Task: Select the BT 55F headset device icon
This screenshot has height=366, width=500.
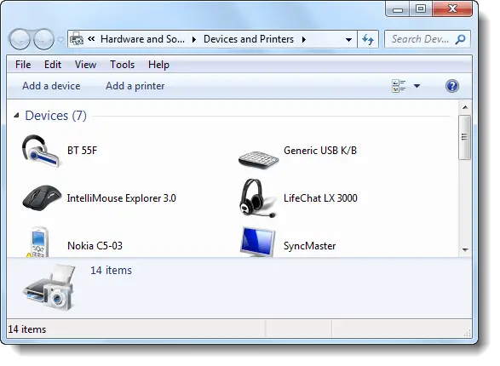Action: (x=41, y=151)
